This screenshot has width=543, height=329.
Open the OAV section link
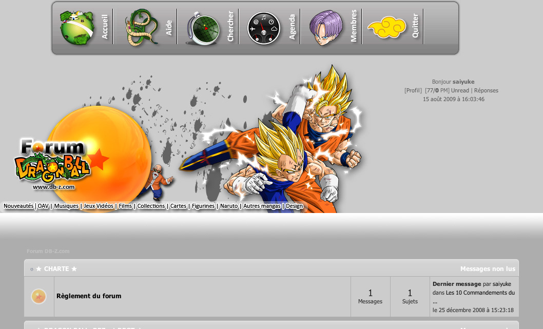[43, 206]
